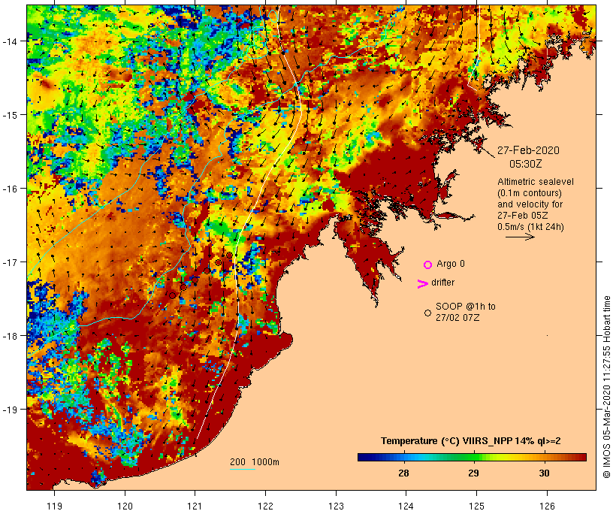616x511 pixels.
Task: Click the 'Altimetric sealevel' caption text
Action: click(x=536, y=182)
